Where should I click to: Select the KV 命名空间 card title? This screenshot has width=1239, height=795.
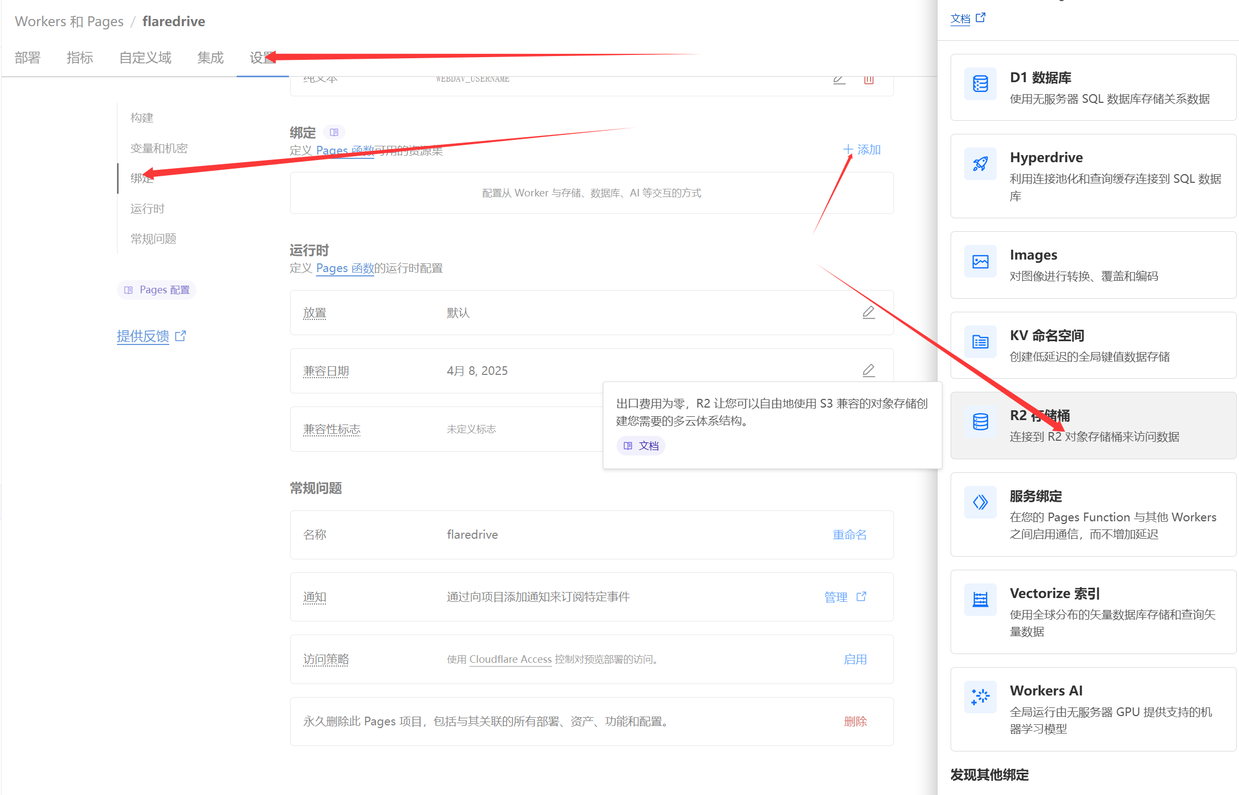[1047, 336]
